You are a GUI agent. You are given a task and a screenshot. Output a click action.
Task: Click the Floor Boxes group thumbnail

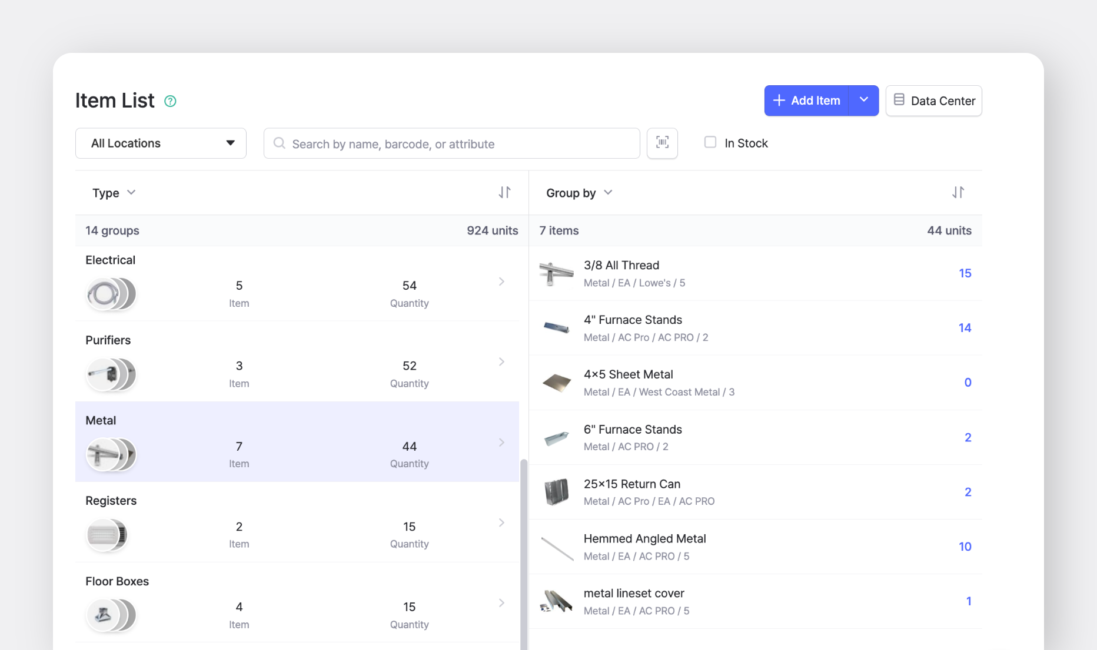tap(111, 615)
